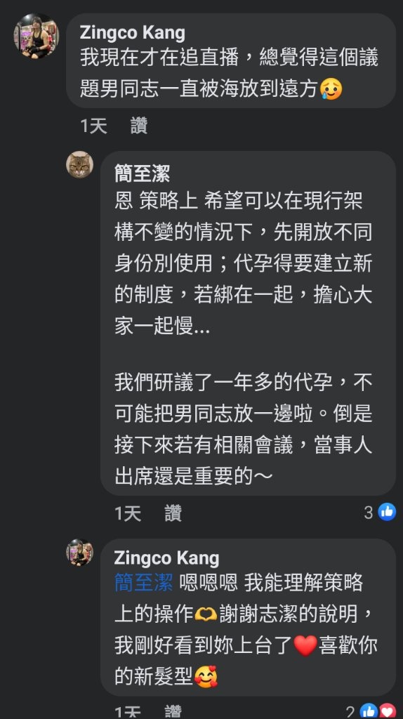The image size is (403, 719).
Task: Open 簡至潔's cat avatar
Action: (x=80, y=164)
